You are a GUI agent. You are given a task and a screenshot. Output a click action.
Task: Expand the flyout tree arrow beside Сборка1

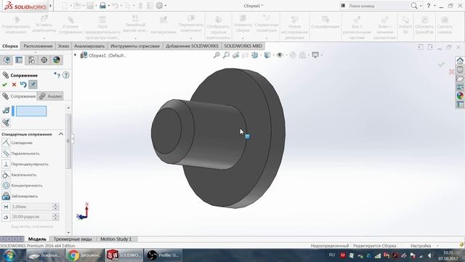pos(76,55)
